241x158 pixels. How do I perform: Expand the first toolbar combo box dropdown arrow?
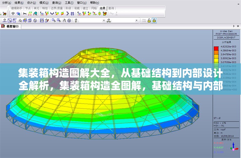pos(104,21)
